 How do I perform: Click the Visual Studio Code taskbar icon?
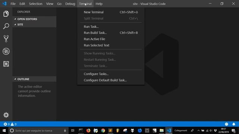pos(169,131)
